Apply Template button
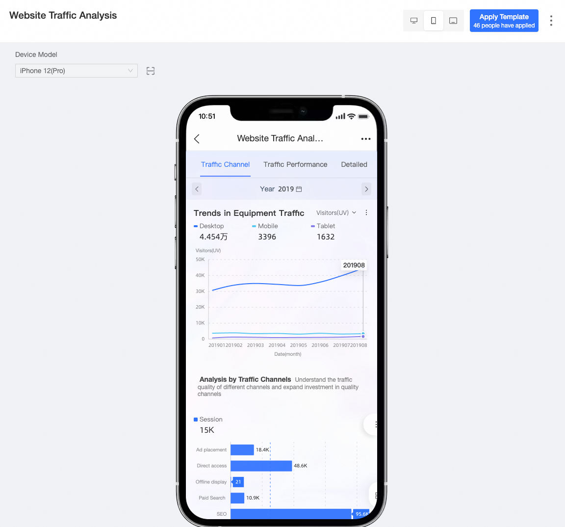Viewport: 565px width, 527px height. (504, 21)
